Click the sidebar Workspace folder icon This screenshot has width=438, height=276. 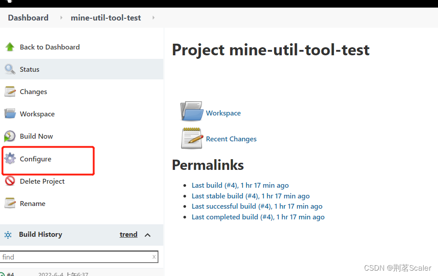[x=10, y=114]
